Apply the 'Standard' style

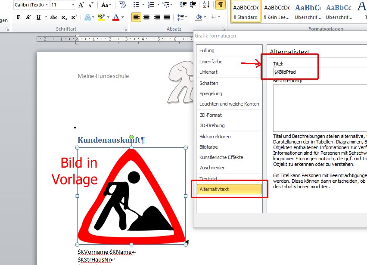click(x=245, y=12)
